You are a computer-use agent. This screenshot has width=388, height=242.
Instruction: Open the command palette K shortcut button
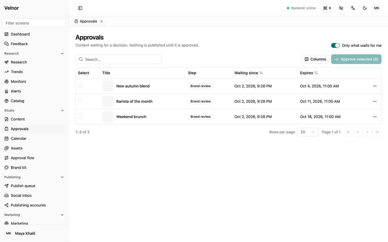pos(327,8)
